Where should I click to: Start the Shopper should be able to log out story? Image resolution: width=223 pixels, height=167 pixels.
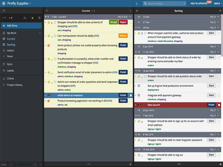pos(211,154)
